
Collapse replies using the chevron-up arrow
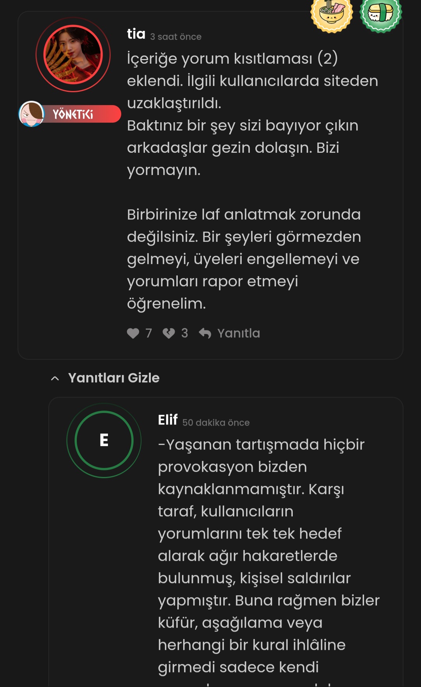(x=55, y=378)
